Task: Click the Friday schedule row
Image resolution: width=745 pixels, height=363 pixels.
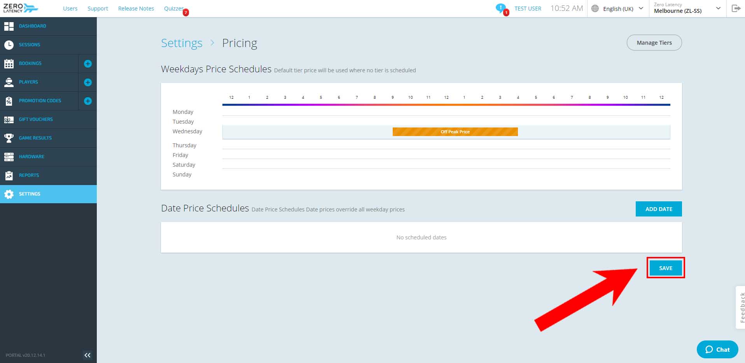Action: coord(446,154)
